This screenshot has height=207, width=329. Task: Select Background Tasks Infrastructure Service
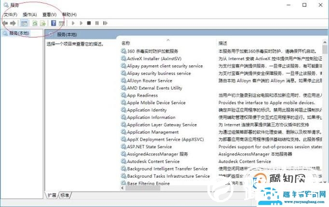click(168, 176)
